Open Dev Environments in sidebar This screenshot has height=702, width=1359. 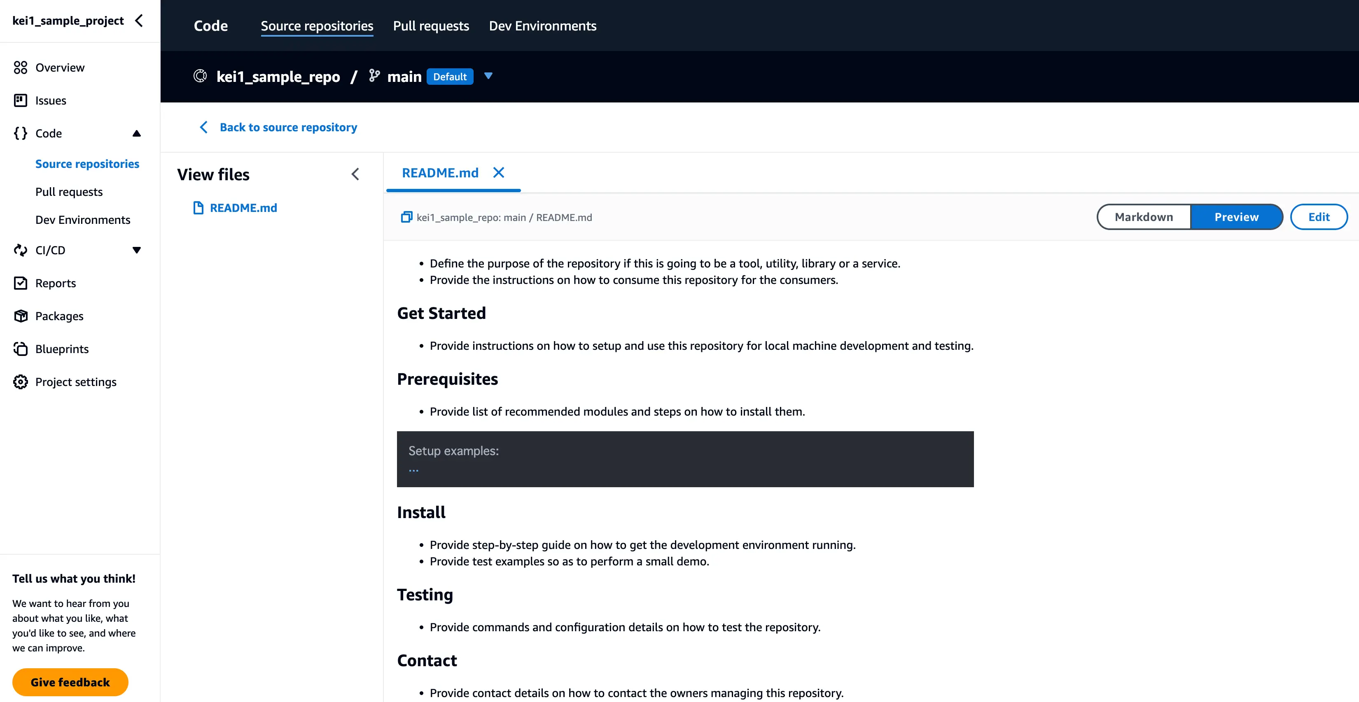click(83, 220)
